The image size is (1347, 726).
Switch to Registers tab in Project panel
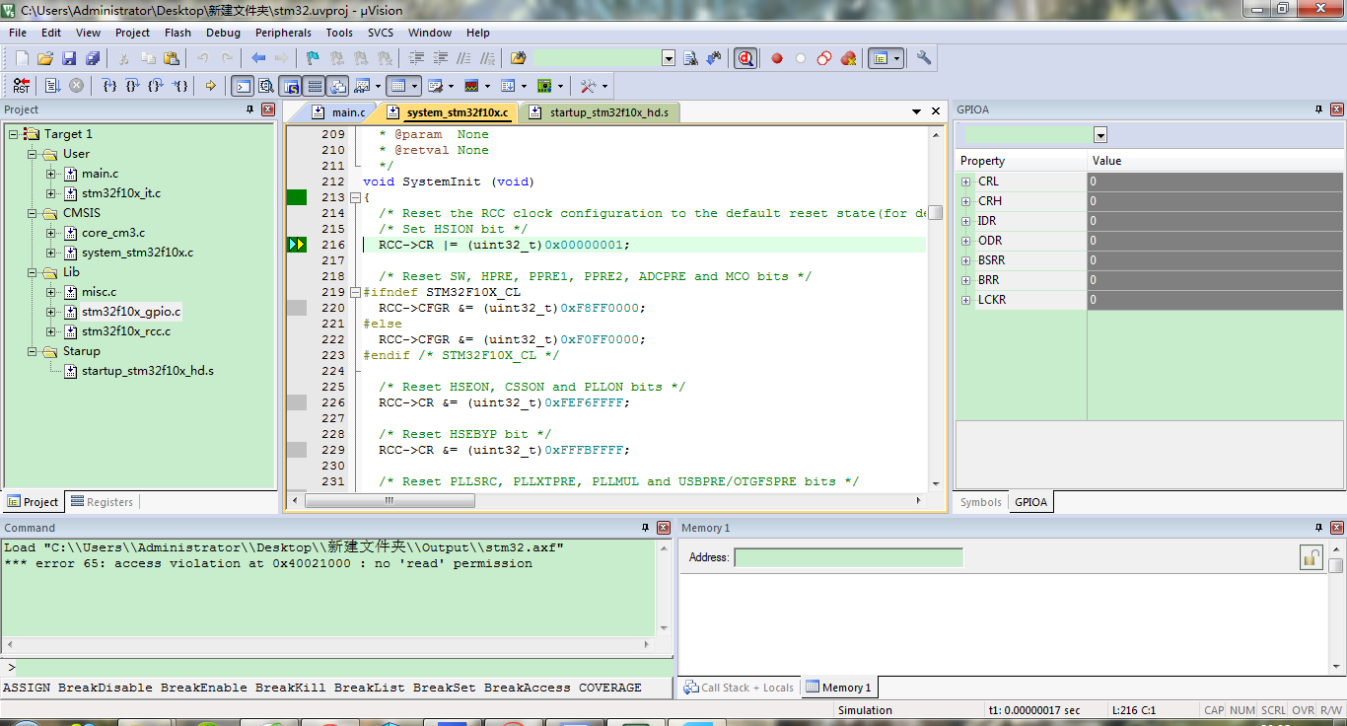(x=101, y=502)
